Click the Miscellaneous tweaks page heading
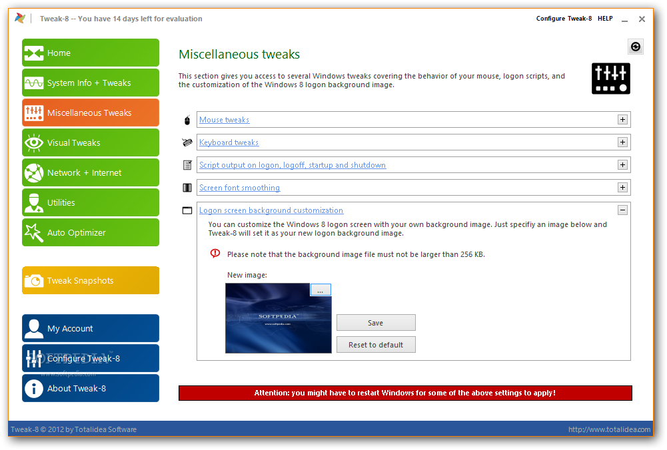 click(239, 55)
